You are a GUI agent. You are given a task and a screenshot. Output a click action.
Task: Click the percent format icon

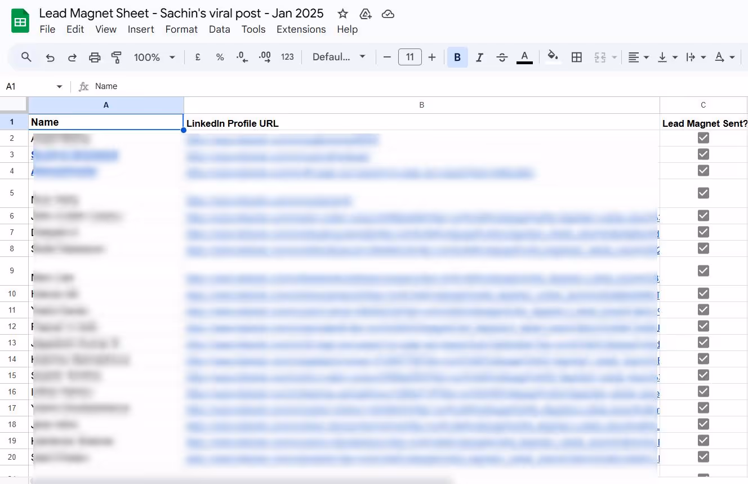coord(220,57)
